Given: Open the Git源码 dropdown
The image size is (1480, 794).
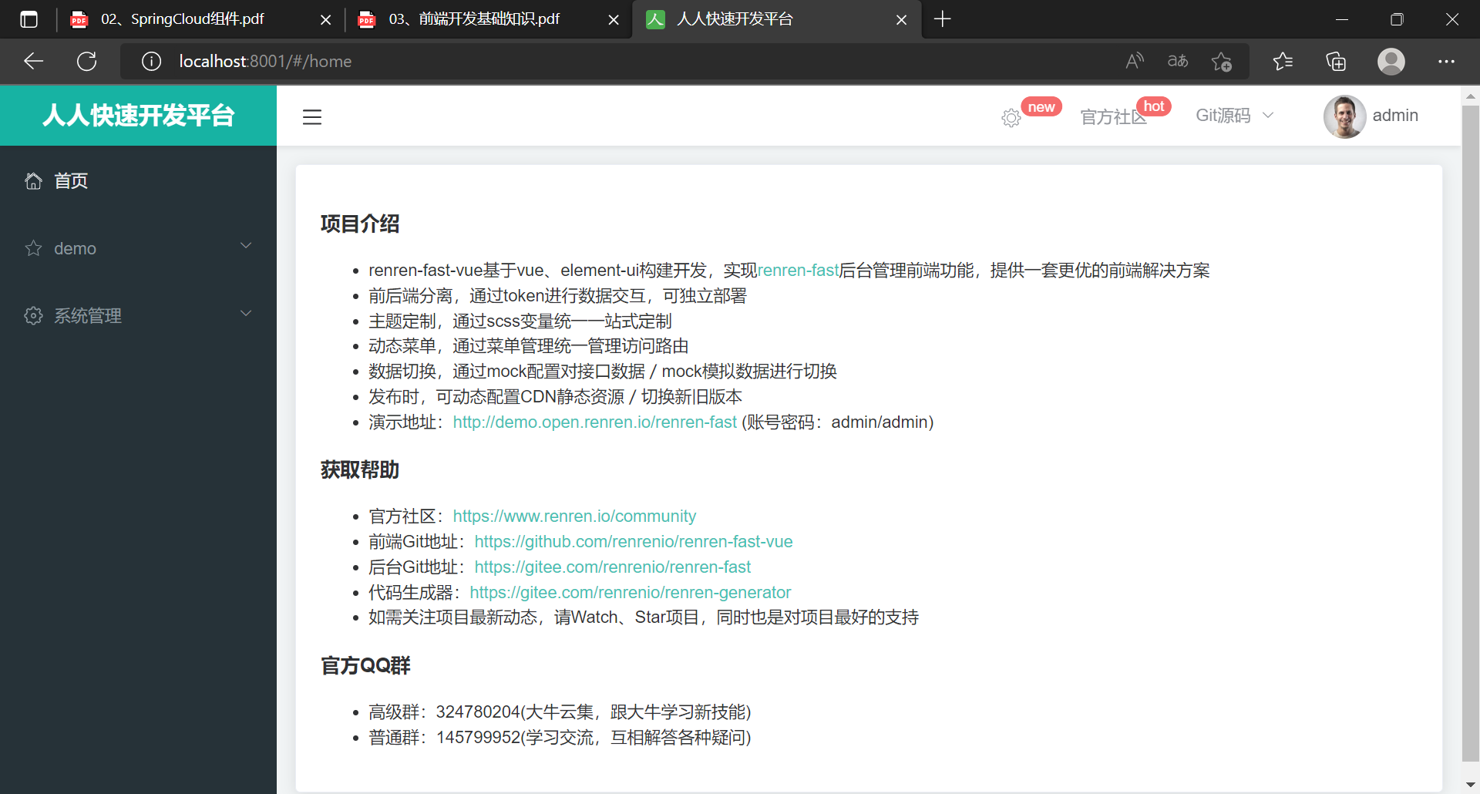Looking at the screenshot, I should point(1233,115).
